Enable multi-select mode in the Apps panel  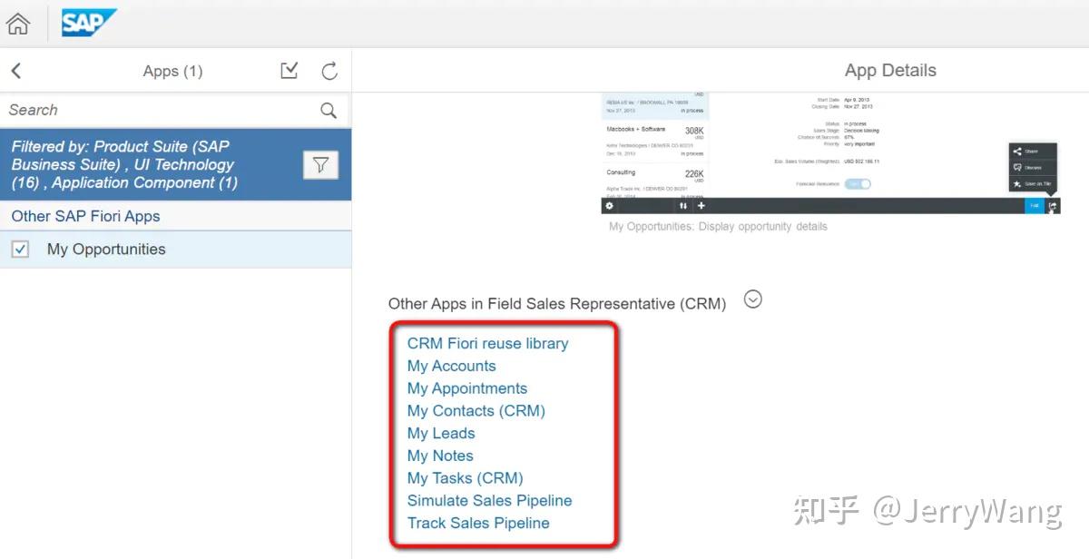coord(289,70)
